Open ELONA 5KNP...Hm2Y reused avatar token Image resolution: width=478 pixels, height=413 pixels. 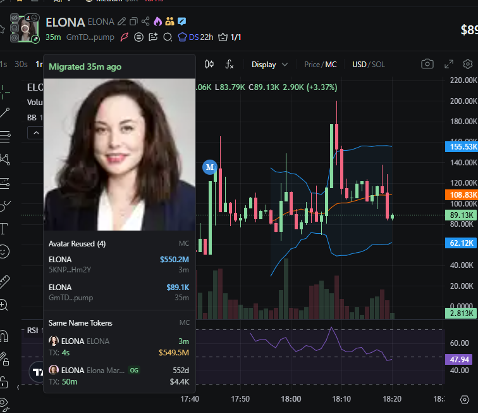(119, 265)
